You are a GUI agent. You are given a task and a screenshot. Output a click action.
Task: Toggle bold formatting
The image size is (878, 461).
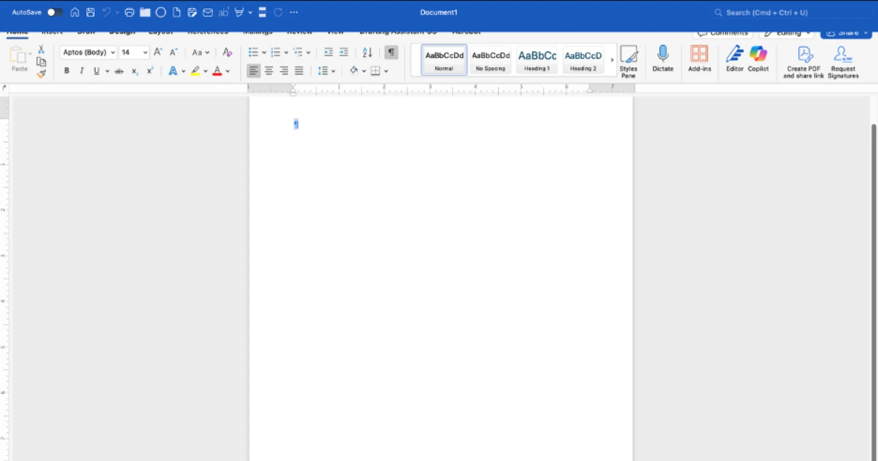(x=66, y=71)
